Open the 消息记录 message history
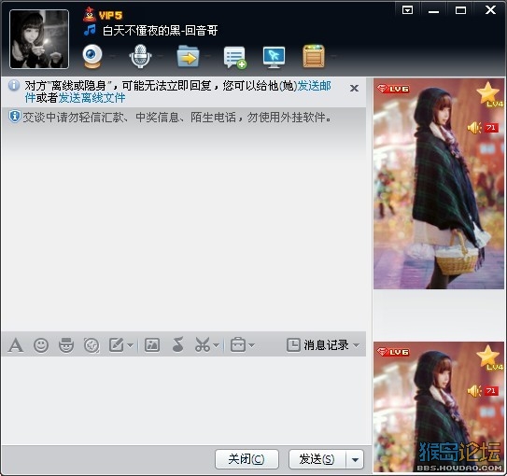The width and height of the screenshot is (507, 476). pyautogui.click(x=322, y=345)
